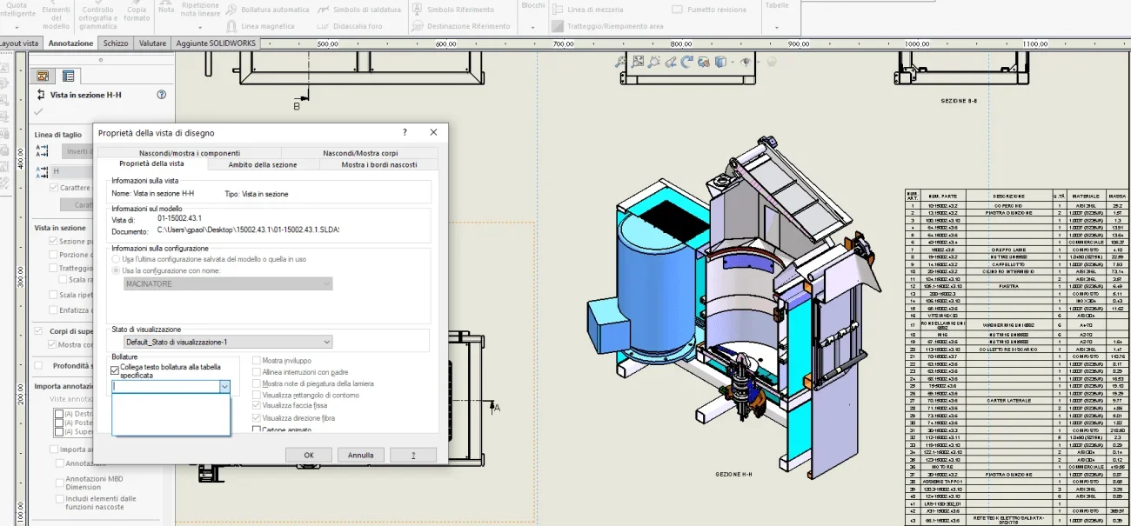Open the MACINATORE configuration dropdown
This screenshot has height=526, width=1131.
227,284
